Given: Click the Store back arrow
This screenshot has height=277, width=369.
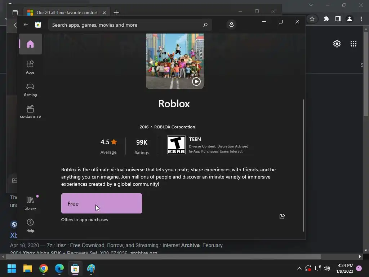Looking at the screenshot, I should (26, 25).
